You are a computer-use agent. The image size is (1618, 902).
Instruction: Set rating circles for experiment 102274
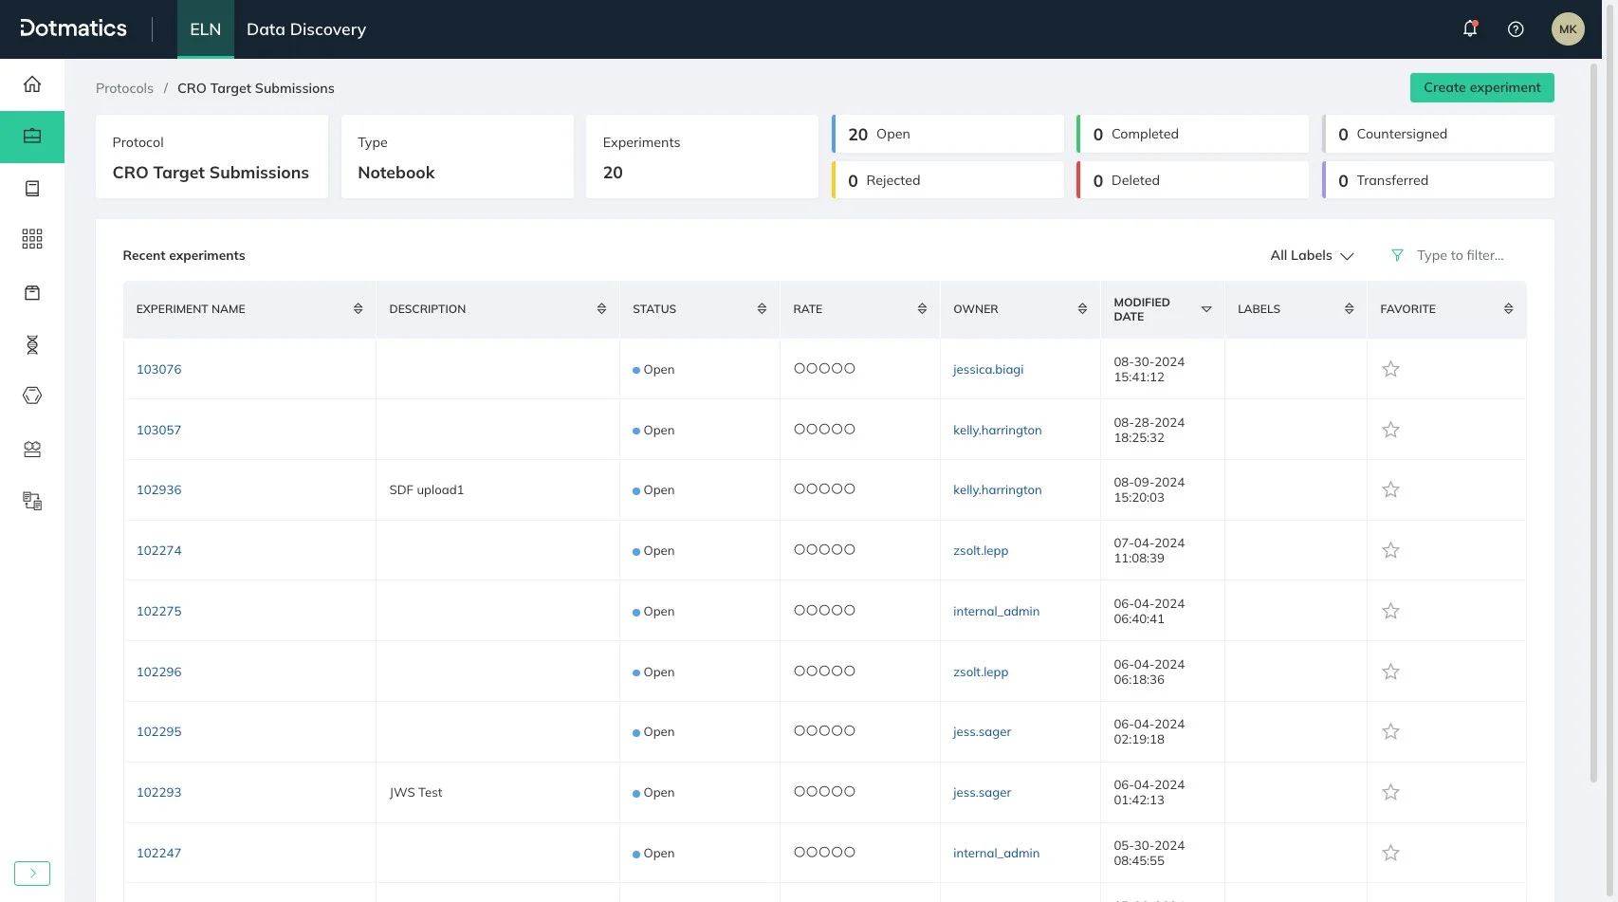824,549
